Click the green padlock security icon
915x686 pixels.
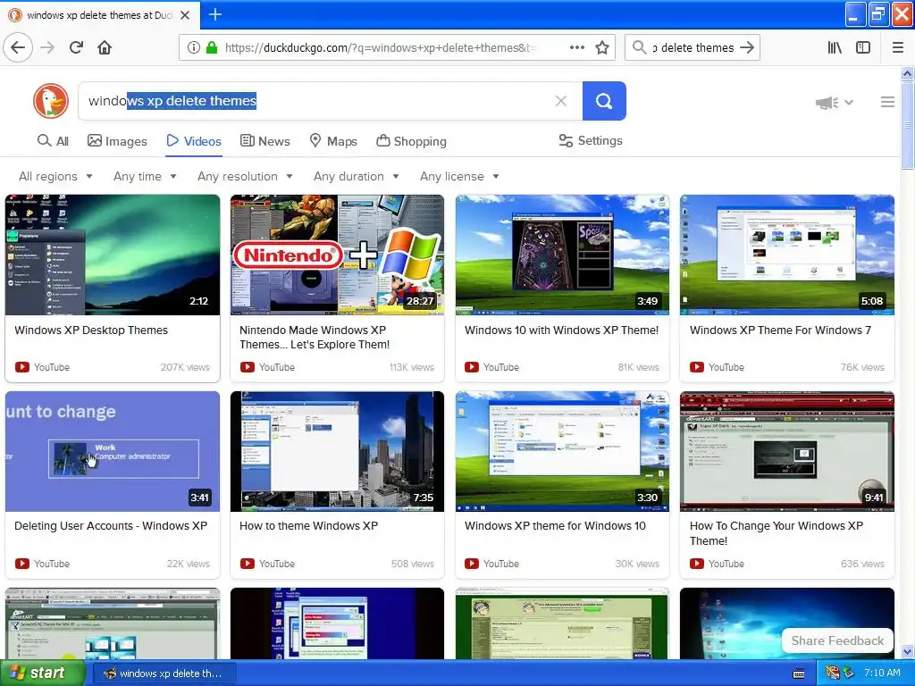tap(212, 48)
